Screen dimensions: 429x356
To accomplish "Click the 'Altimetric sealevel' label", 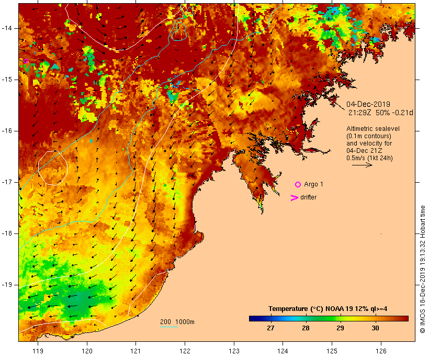I will [x=373, y=129].
